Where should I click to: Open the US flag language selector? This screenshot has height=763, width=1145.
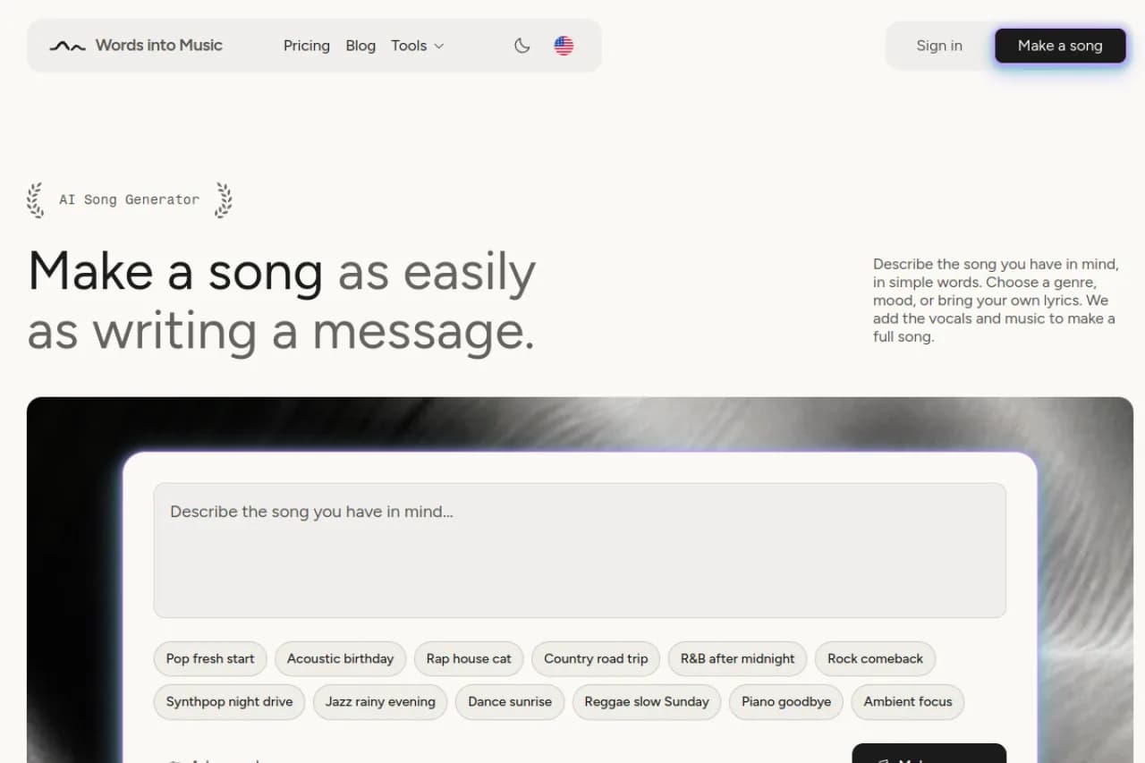(x=564, y=46)
